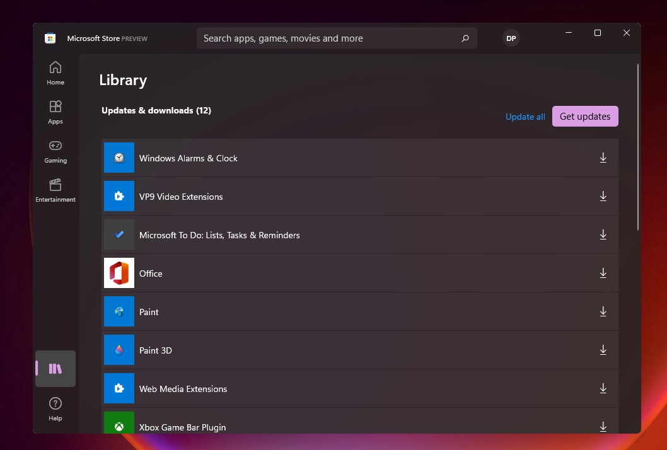The width and height of the screenshot is (667, 450).
Task: Click the Office app icon
Action: tap(119, 273)
